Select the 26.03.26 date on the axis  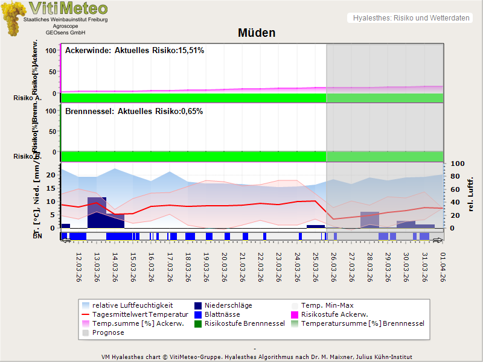tap(334, 267)
